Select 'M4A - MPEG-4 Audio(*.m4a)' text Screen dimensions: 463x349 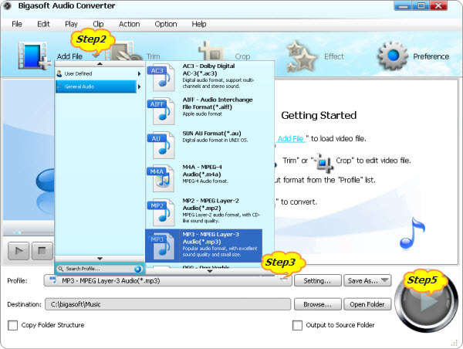point(202,171)
